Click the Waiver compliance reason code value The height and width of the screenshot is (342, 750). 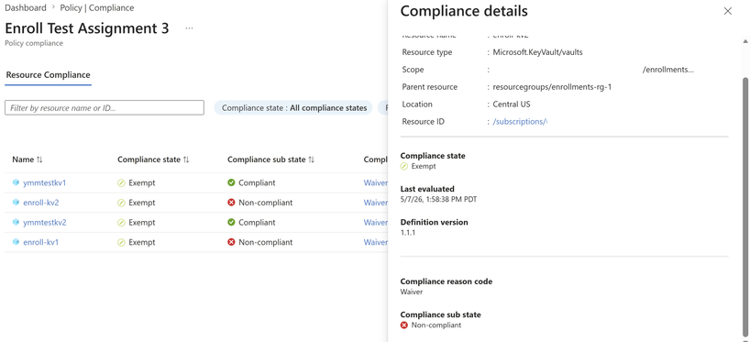[412, 292]
